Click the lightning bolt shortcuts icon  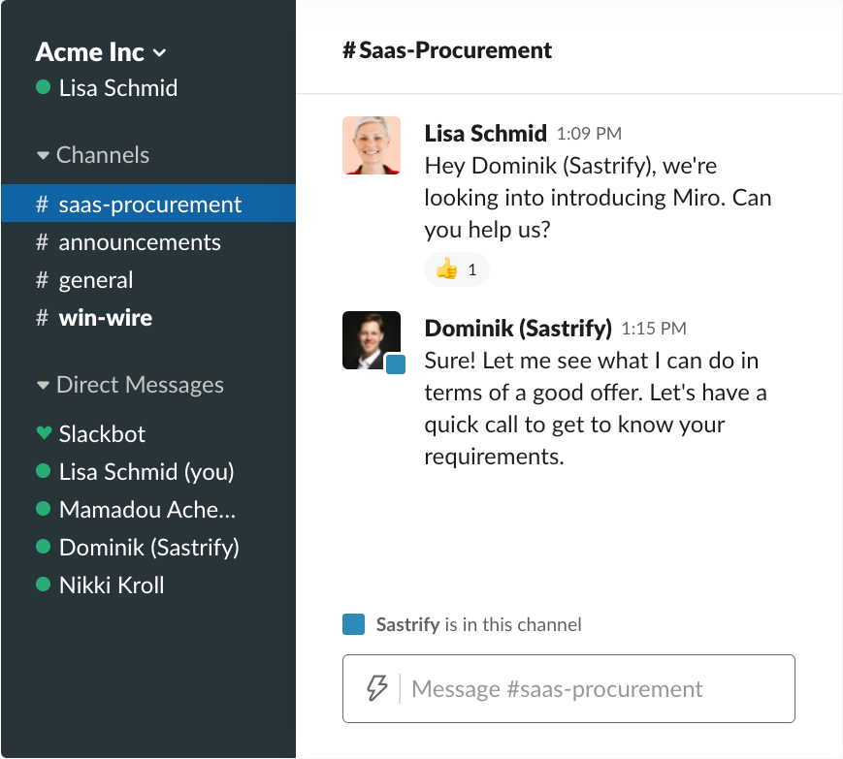point(376,689)
